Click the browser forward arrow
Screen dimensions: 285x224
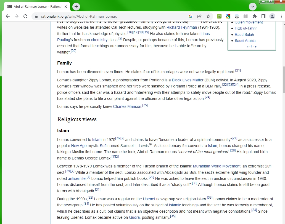point(17,16)
